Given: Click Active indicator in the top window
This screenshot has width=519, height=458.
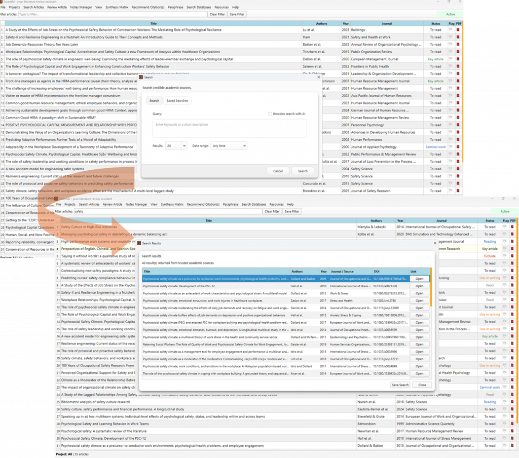Looking at the screenshot, I should click(x=451, y=14).
